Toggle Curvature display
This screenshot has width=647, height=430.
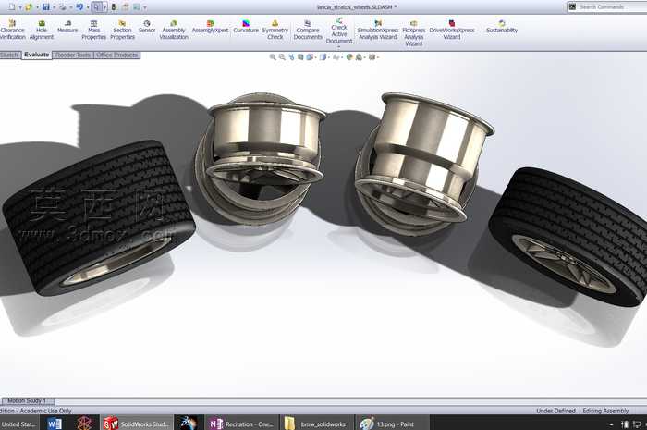[246, 27]
